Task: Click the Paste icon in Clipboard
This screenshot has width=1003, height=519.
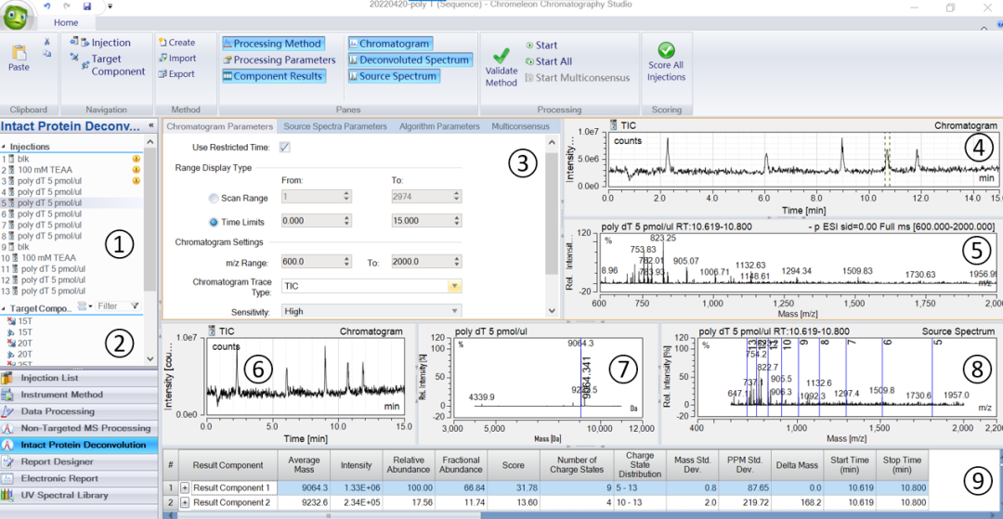Action: click(19, 54)
